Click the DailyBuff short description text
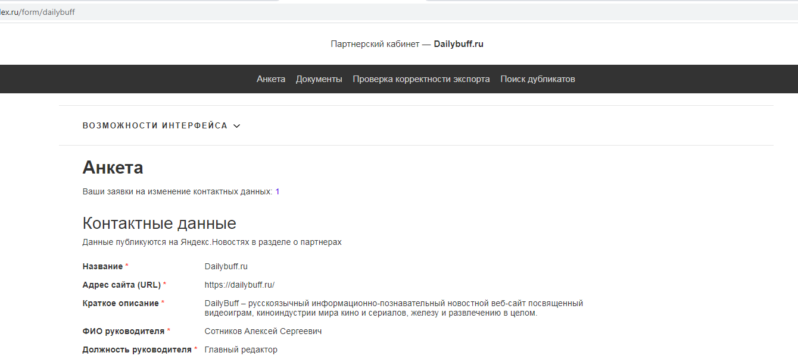This screenshot has height=359, width=798. [394, 308]
